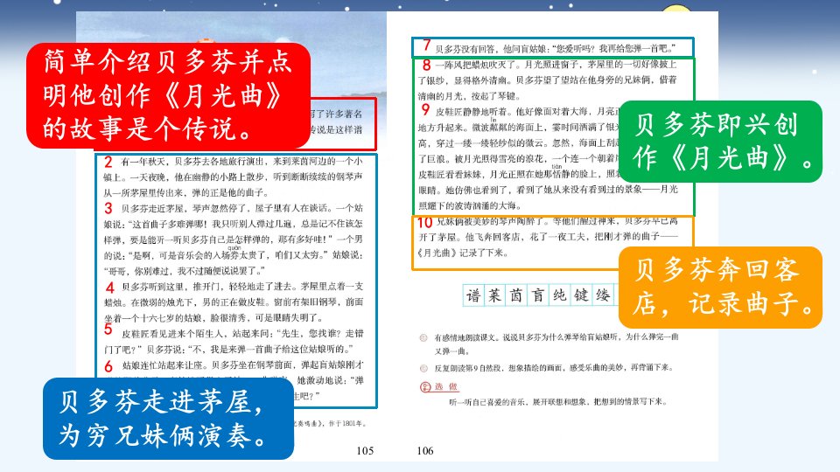Click the line 贝多芬没有回答，他问盲姑娘
840x472 pixels.
(555, 49)
